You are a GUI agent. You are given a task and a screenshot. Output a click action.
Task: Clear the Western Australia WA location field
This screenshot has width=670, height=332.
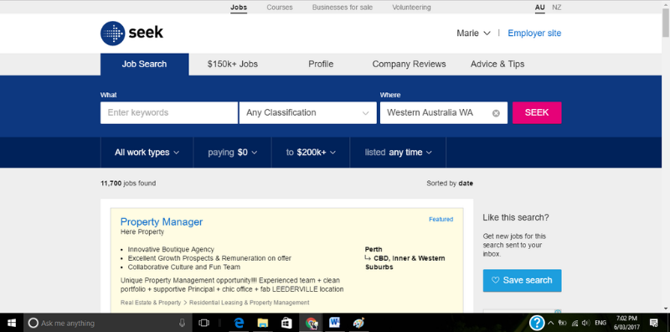click(x=496, y=113)
